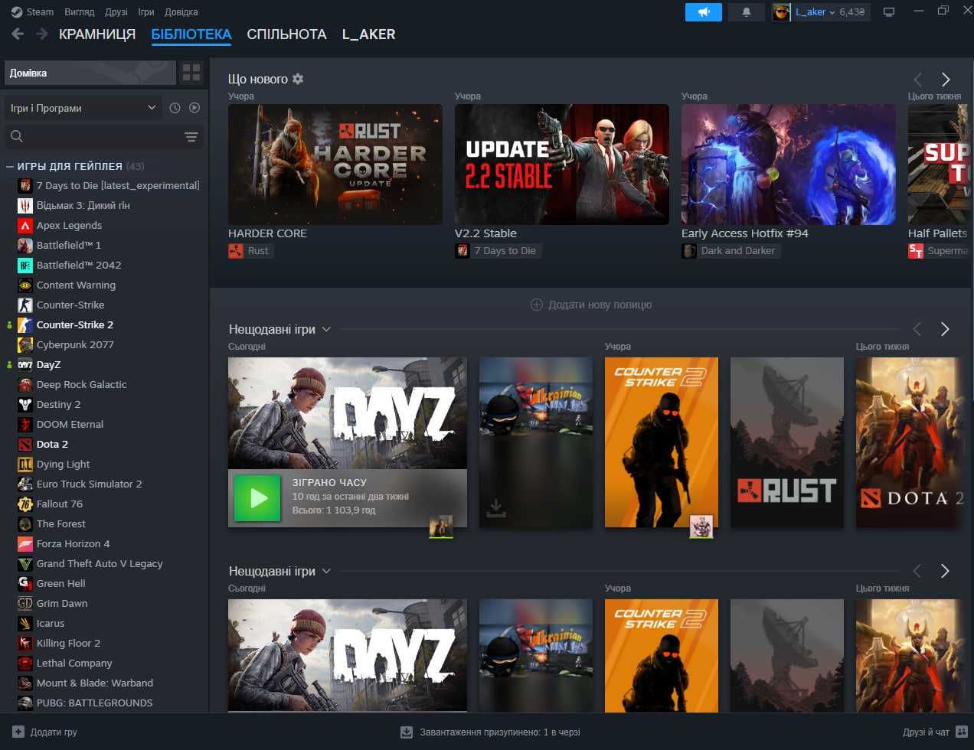
Task: Open the Ігри menu
Action: pos(145,11)
